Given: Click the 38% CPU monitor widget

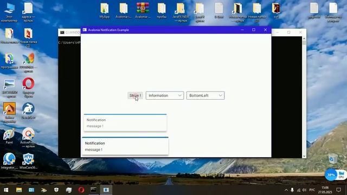Looking at the screenshot, I should 336,175.
